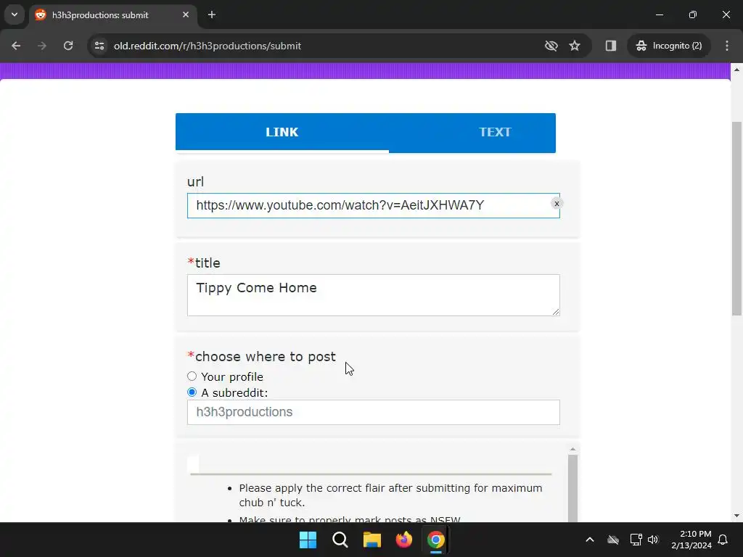Screen dimensions: 743x557
Task: Click the rules box scrollbar thumb
Action: 572,488
